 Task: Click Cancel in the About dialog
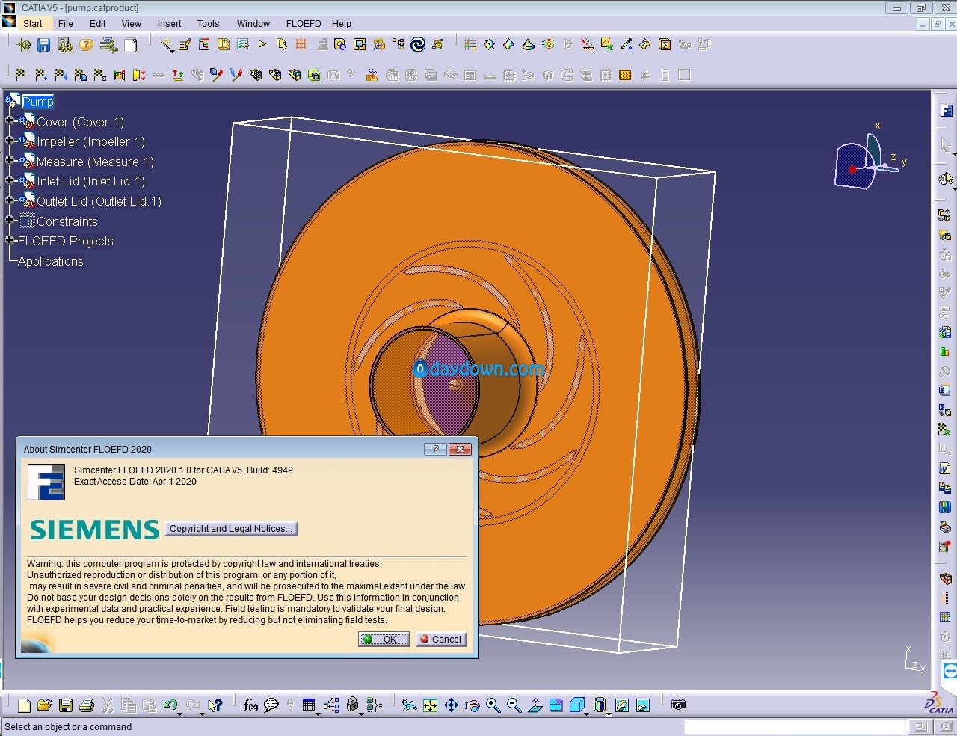[x=441, y=640]
